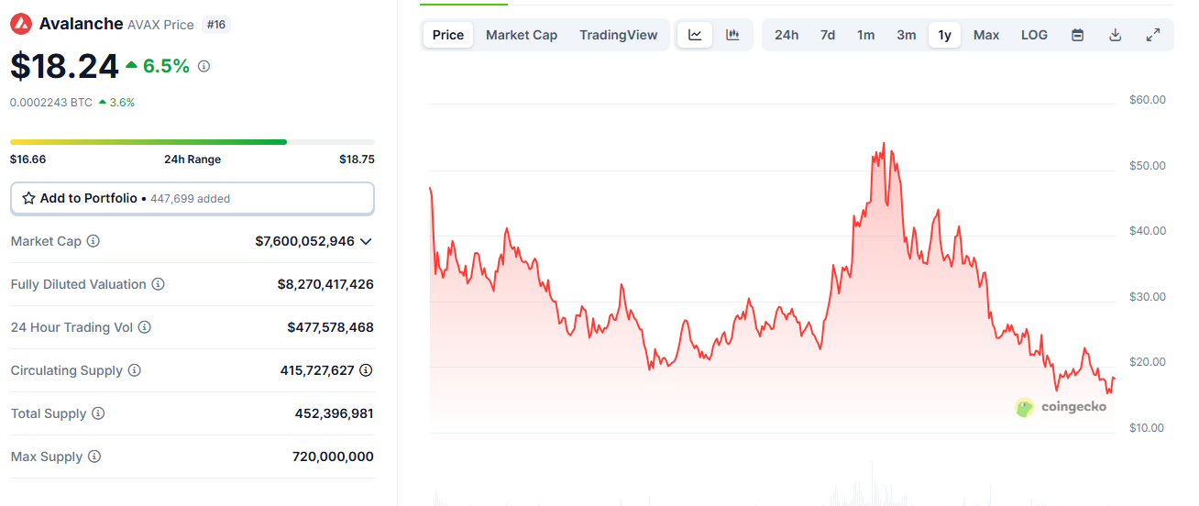Switch to the TradingView tab

pos(619,35)
